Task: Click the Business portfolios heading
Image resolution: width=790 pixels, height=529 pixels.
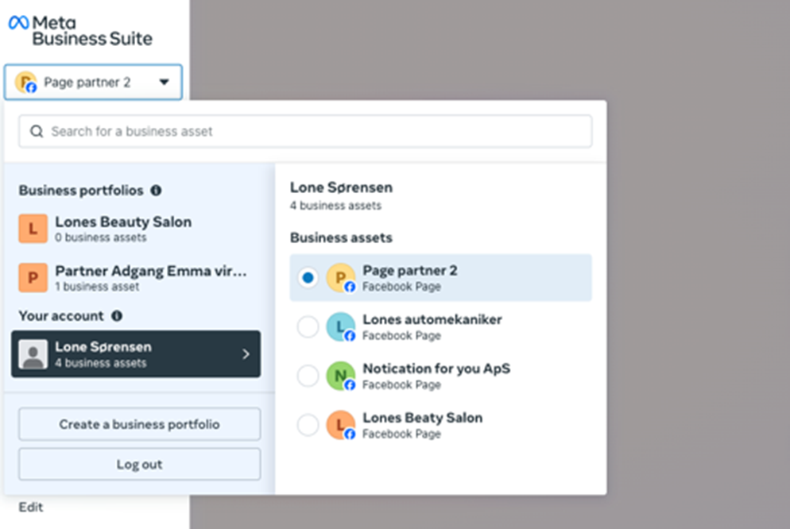Action: coord(81,191)
